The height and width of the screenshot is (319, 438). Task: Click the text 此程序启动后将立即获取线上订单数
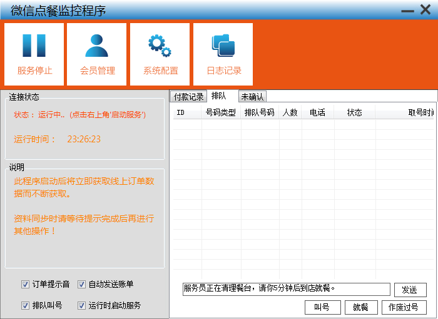(x=84, y=181)
